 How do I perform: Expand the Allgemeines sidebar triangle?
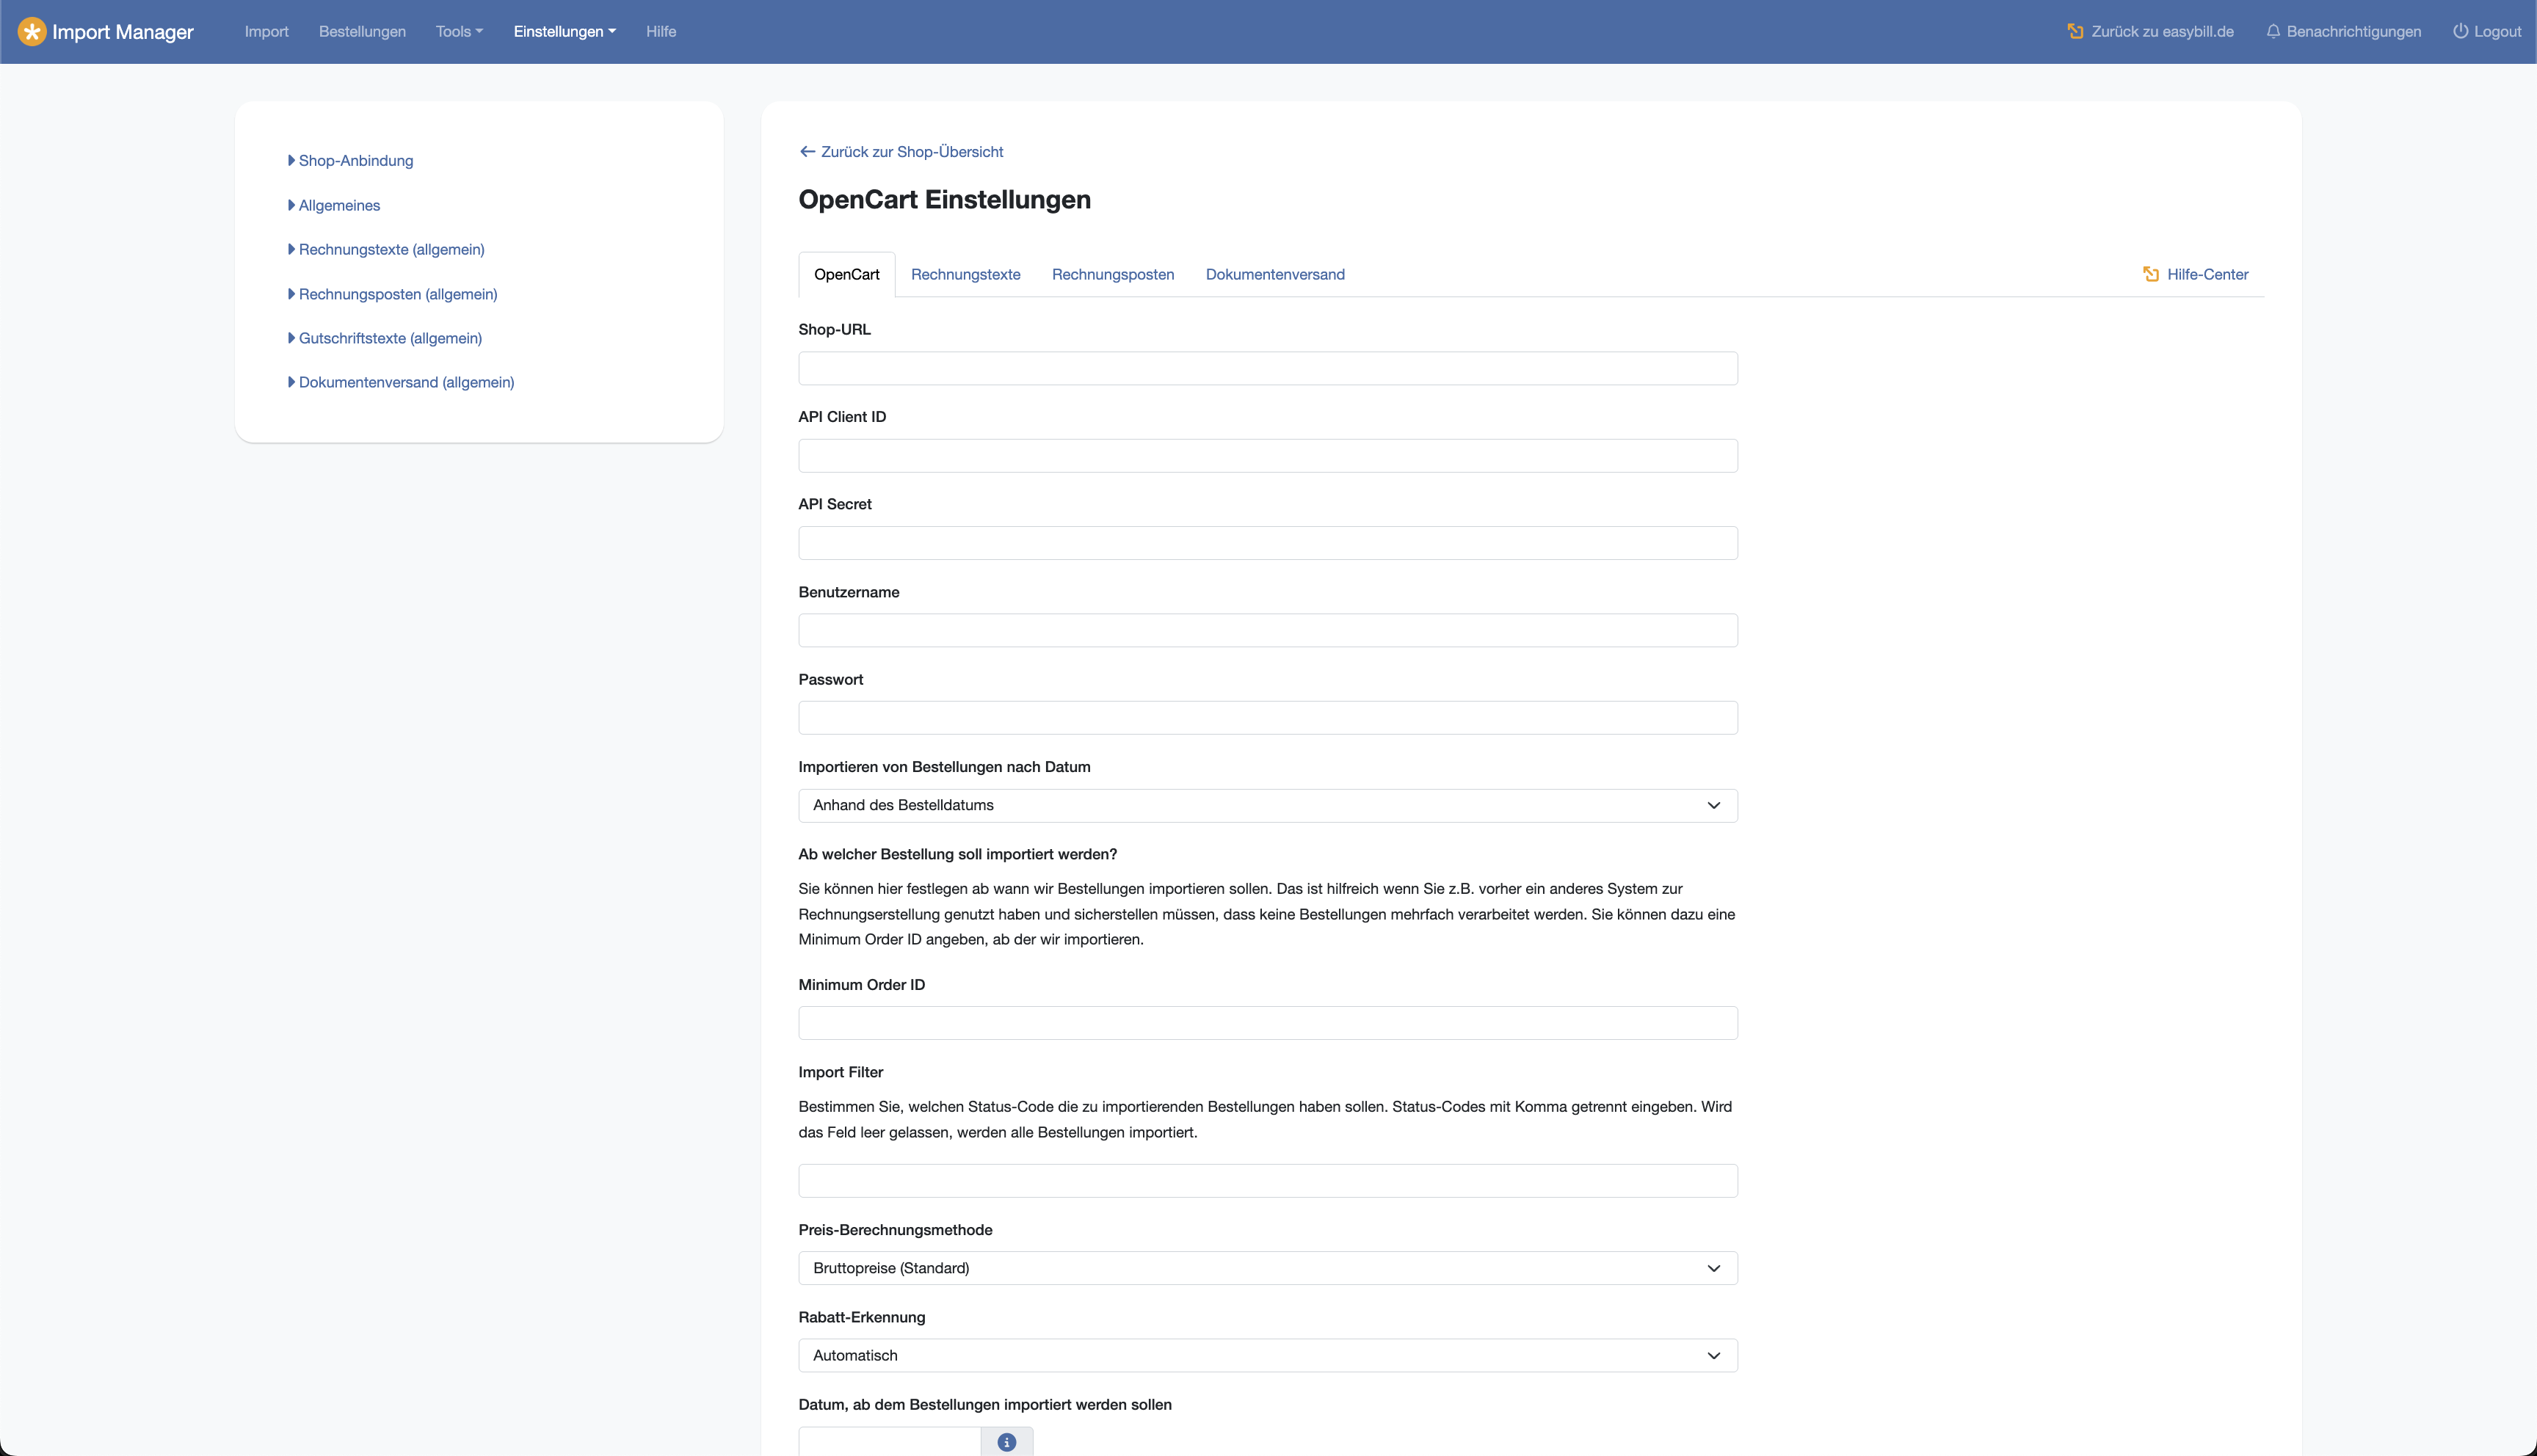291,205
